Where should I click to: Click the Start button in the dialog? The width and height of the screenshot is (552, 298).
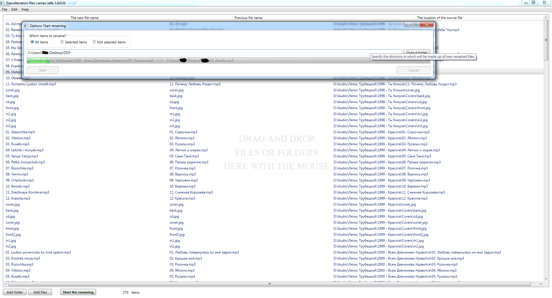coord(43,70)
